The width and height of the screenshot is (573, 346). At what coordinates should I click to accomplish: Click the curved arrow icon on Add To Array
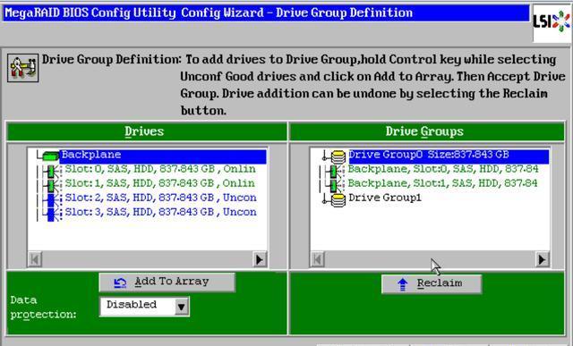(120, 283)
